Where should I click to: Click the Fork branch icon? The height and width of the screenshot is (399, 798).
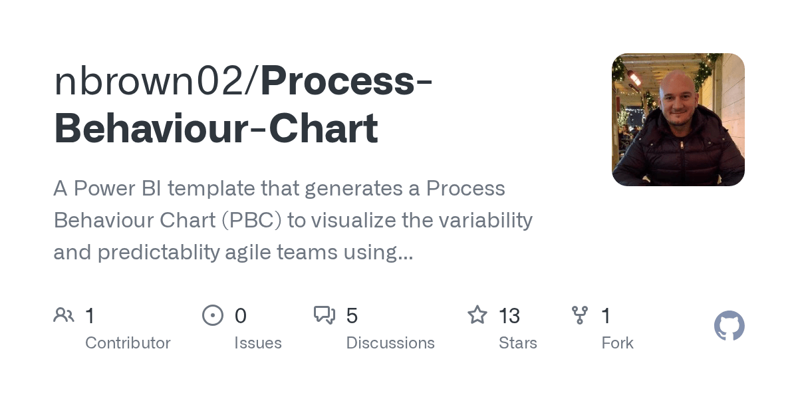point(579,315)
